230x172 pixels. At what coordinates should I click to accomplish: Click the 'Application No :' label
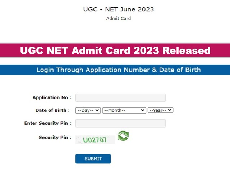pyautogui.click(x=52, y=97)
